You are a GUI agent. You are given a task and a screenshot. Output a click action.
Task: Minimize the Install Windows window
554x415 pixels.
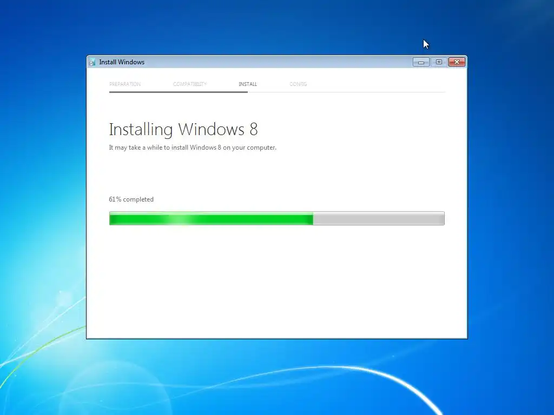pos(421,62)
